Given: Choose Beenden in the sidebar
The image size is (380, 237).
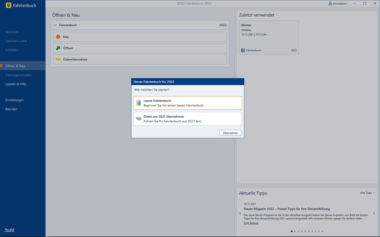Looking at the screenshot, I should coord(11,109).
